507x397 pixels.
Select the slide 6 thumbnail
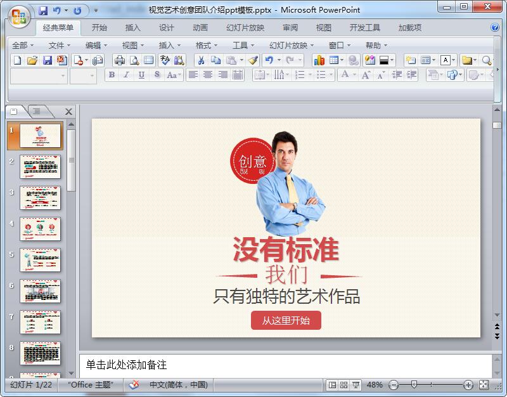coord(40,291)
